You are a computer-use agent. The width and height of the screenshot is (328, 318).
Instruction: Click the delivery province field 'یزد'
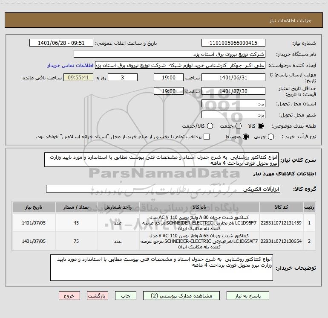click(233, 104)
